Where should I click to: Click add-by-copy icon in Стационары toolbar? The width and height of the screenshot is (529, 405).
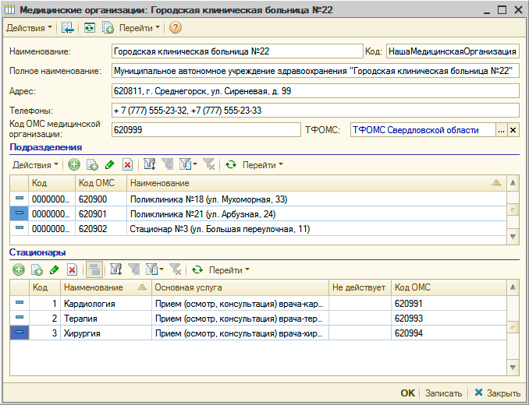point(37,269)
